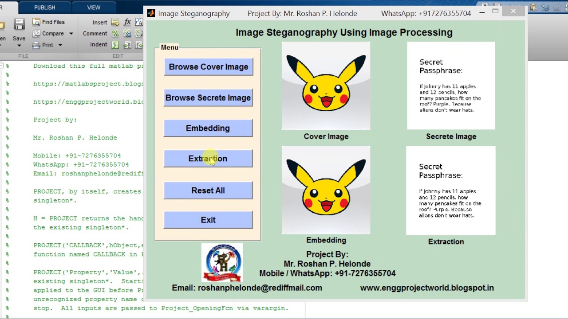The image size is (568, 319).
Task: Click the fx insert function icon
Action: tap(127, 22)
